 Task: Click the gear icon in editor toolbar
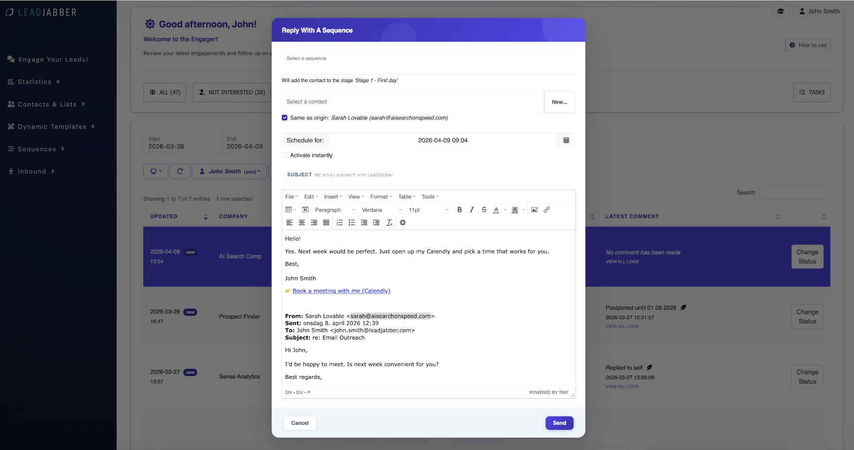(403, 222)
